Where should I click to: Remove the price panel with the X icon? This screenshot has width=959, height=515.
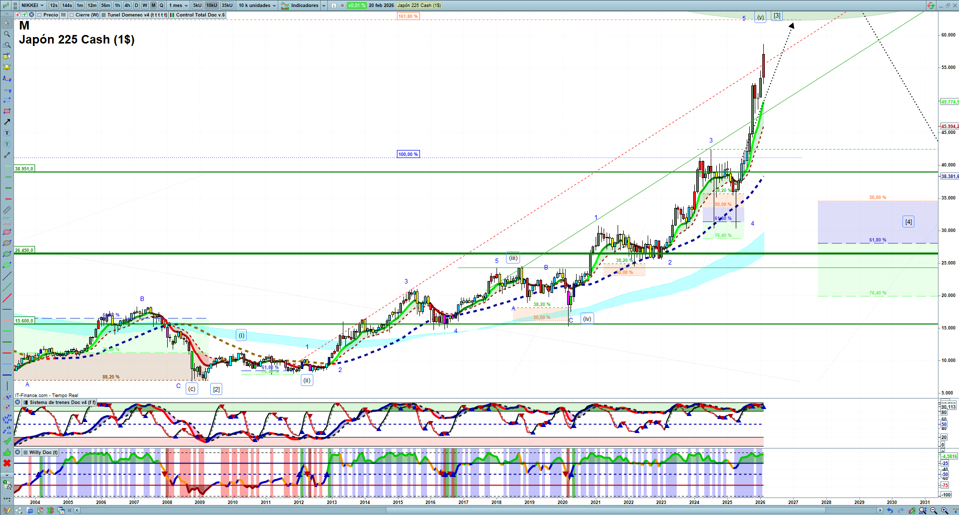32,15
